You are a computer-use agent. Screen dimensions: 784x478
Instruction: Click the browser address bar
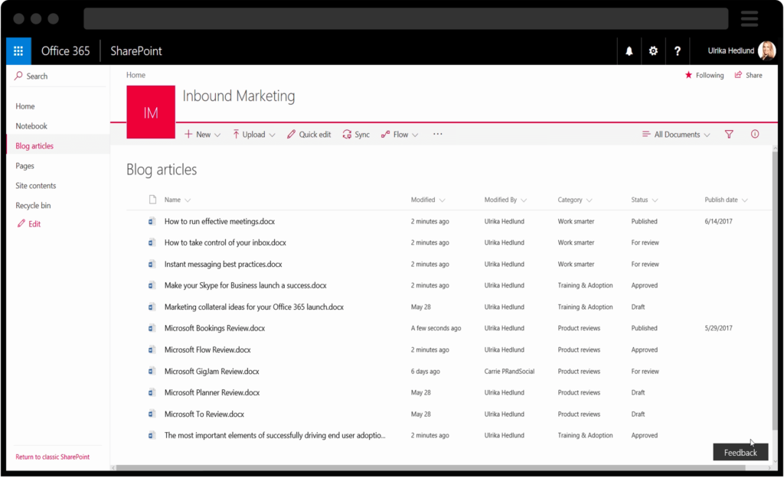(x=406, y=18)
